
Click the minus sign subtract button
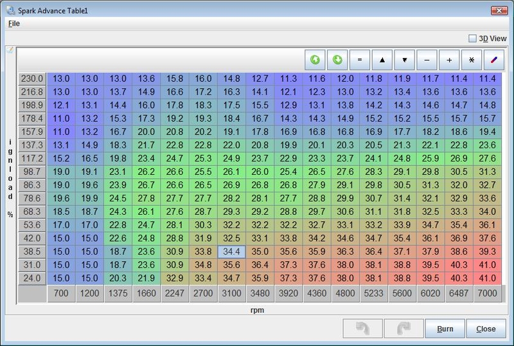[427, 60]
